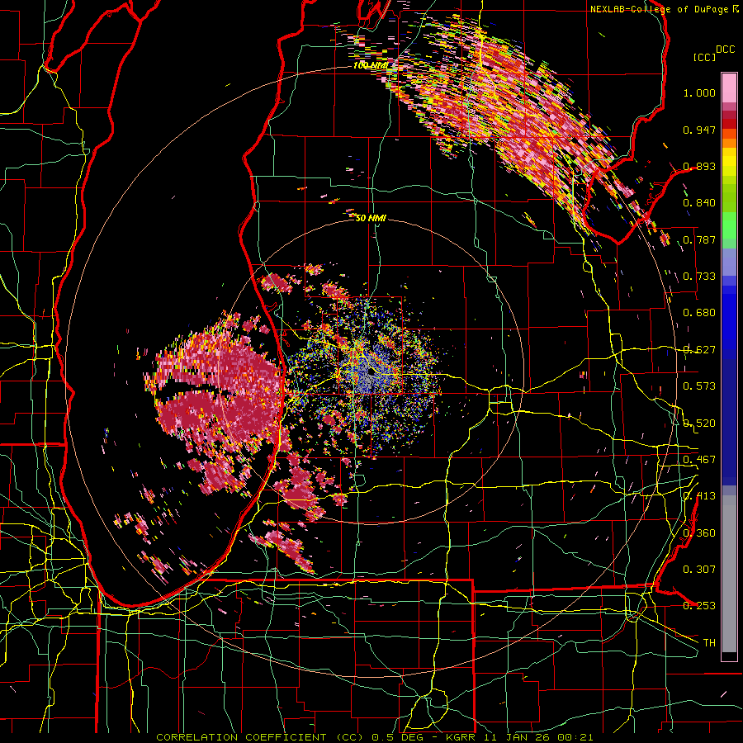
Task: Select the 0.893 color scale value
Action: coord(699,166)
